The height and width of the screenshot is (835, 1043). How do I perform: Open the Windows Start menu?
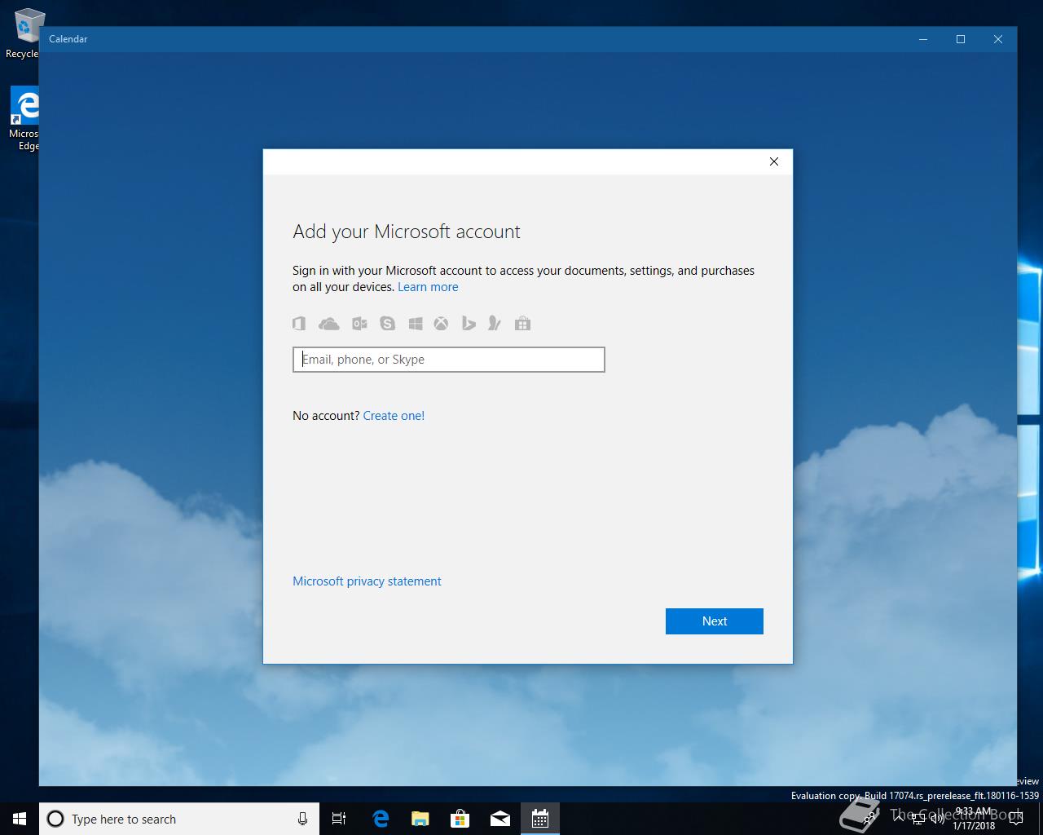pyautogui.click(x=20, y=819)
